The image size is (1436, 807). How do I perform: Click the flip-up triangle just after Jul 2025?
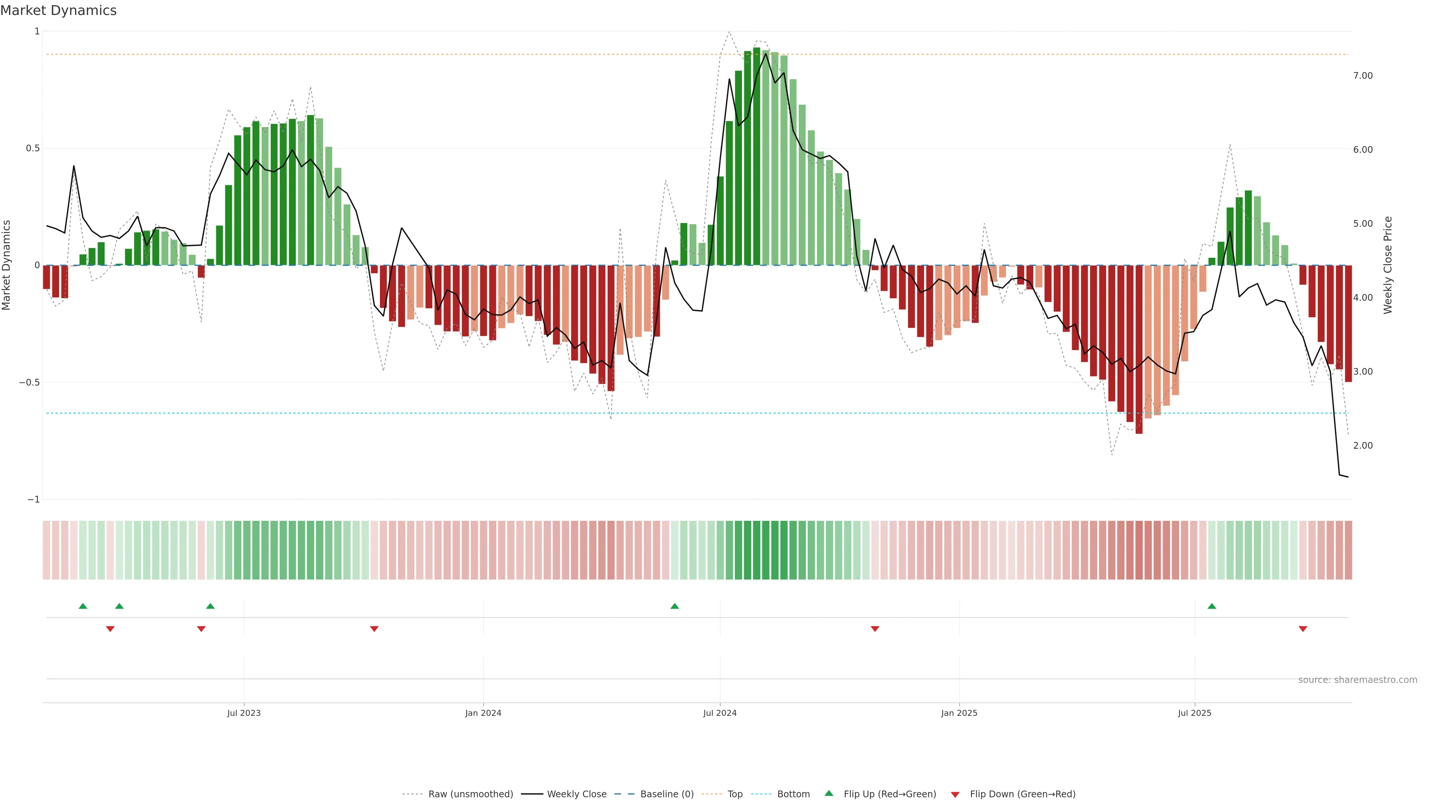1212,606
